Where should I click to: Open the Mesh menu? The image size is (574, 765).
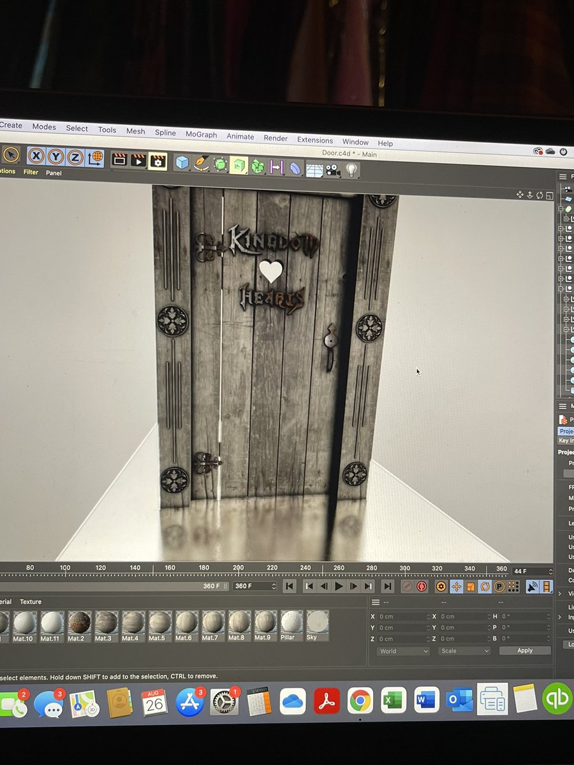coord(135,131)
